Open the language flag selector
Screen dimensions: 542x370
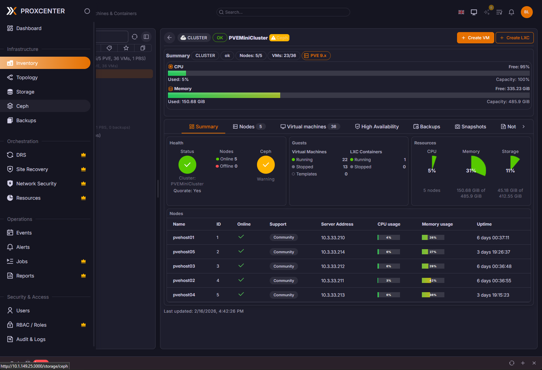pos(461,12)
